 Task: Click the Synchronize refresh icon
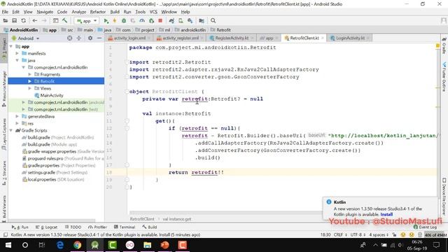pyautogui.click(x=23, y=20)
